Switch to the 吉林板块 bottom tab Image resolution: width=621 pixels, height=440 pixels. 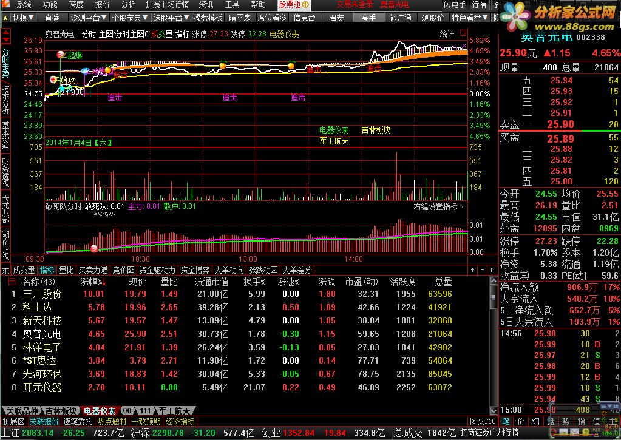click(61, 411)
